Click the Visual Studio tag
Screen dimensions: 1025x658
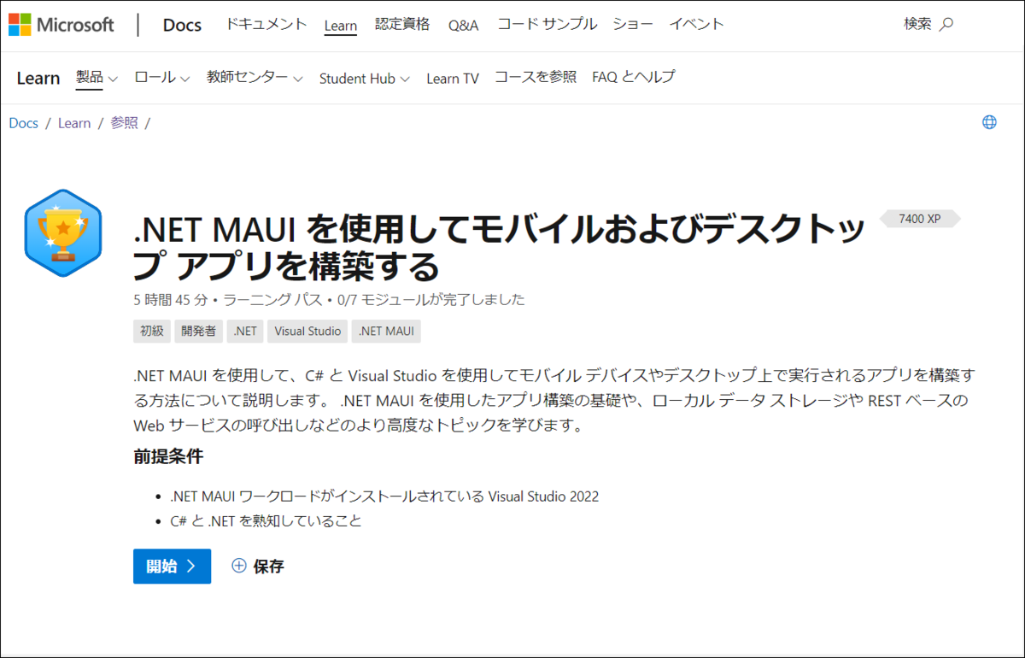click(x=307, y=331)
